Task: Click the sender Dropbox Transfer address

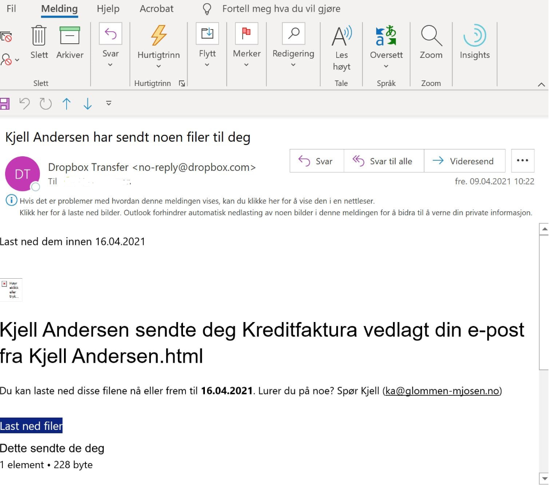Action: coord(152,167)
